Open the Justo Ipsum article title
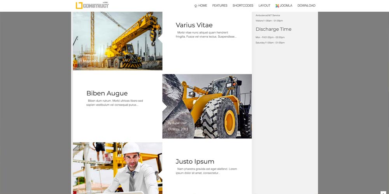 coord(195,162)
